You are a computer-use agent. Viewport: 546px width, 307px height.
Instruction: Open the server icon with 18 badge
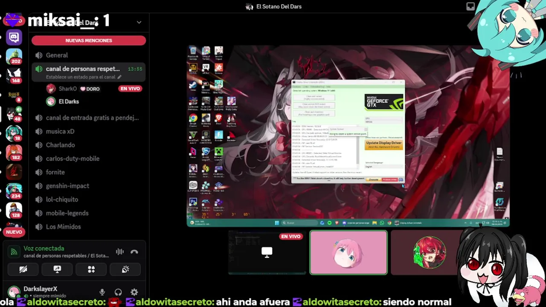(x=14, y=133)
